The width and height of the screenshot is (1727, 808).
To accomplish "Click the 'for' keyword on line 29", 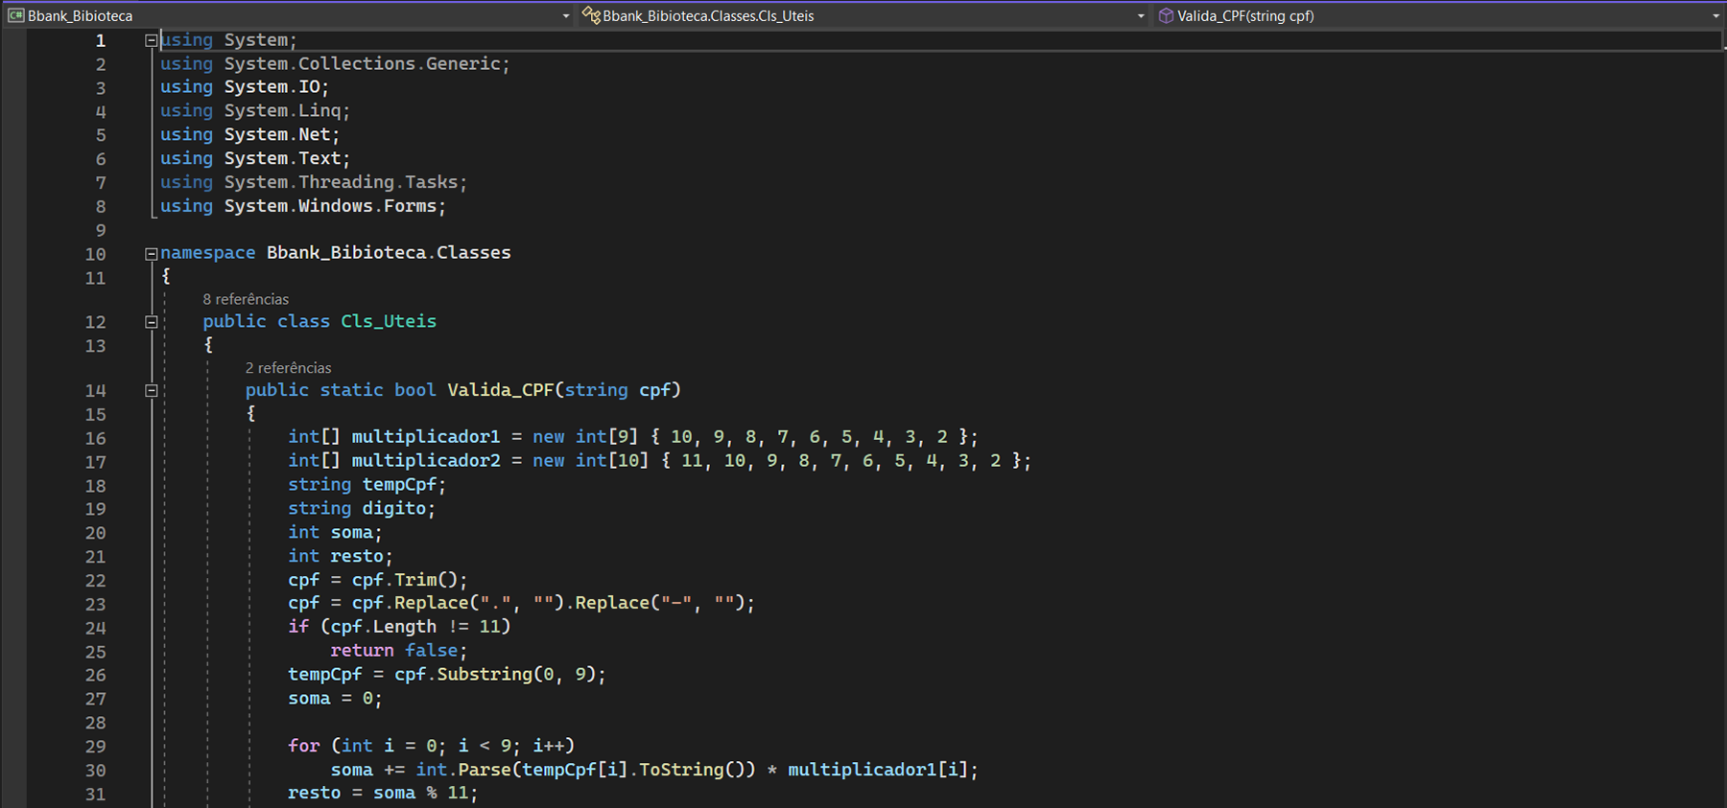I will point(303,746).
